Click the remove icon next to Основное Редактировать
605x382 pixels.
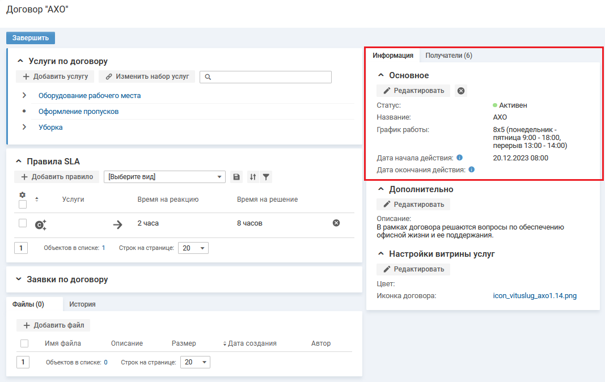[x=461, y=91]
